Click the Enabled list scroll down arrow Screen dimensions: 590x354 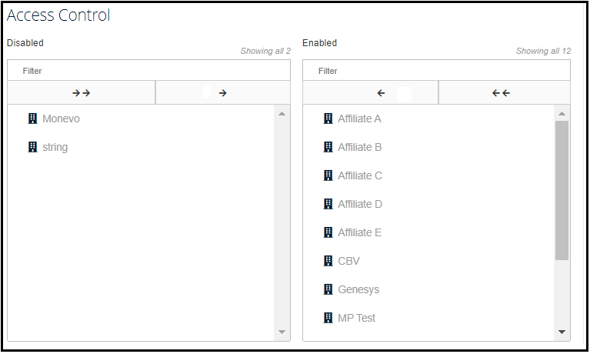click(x=562, y=332)
